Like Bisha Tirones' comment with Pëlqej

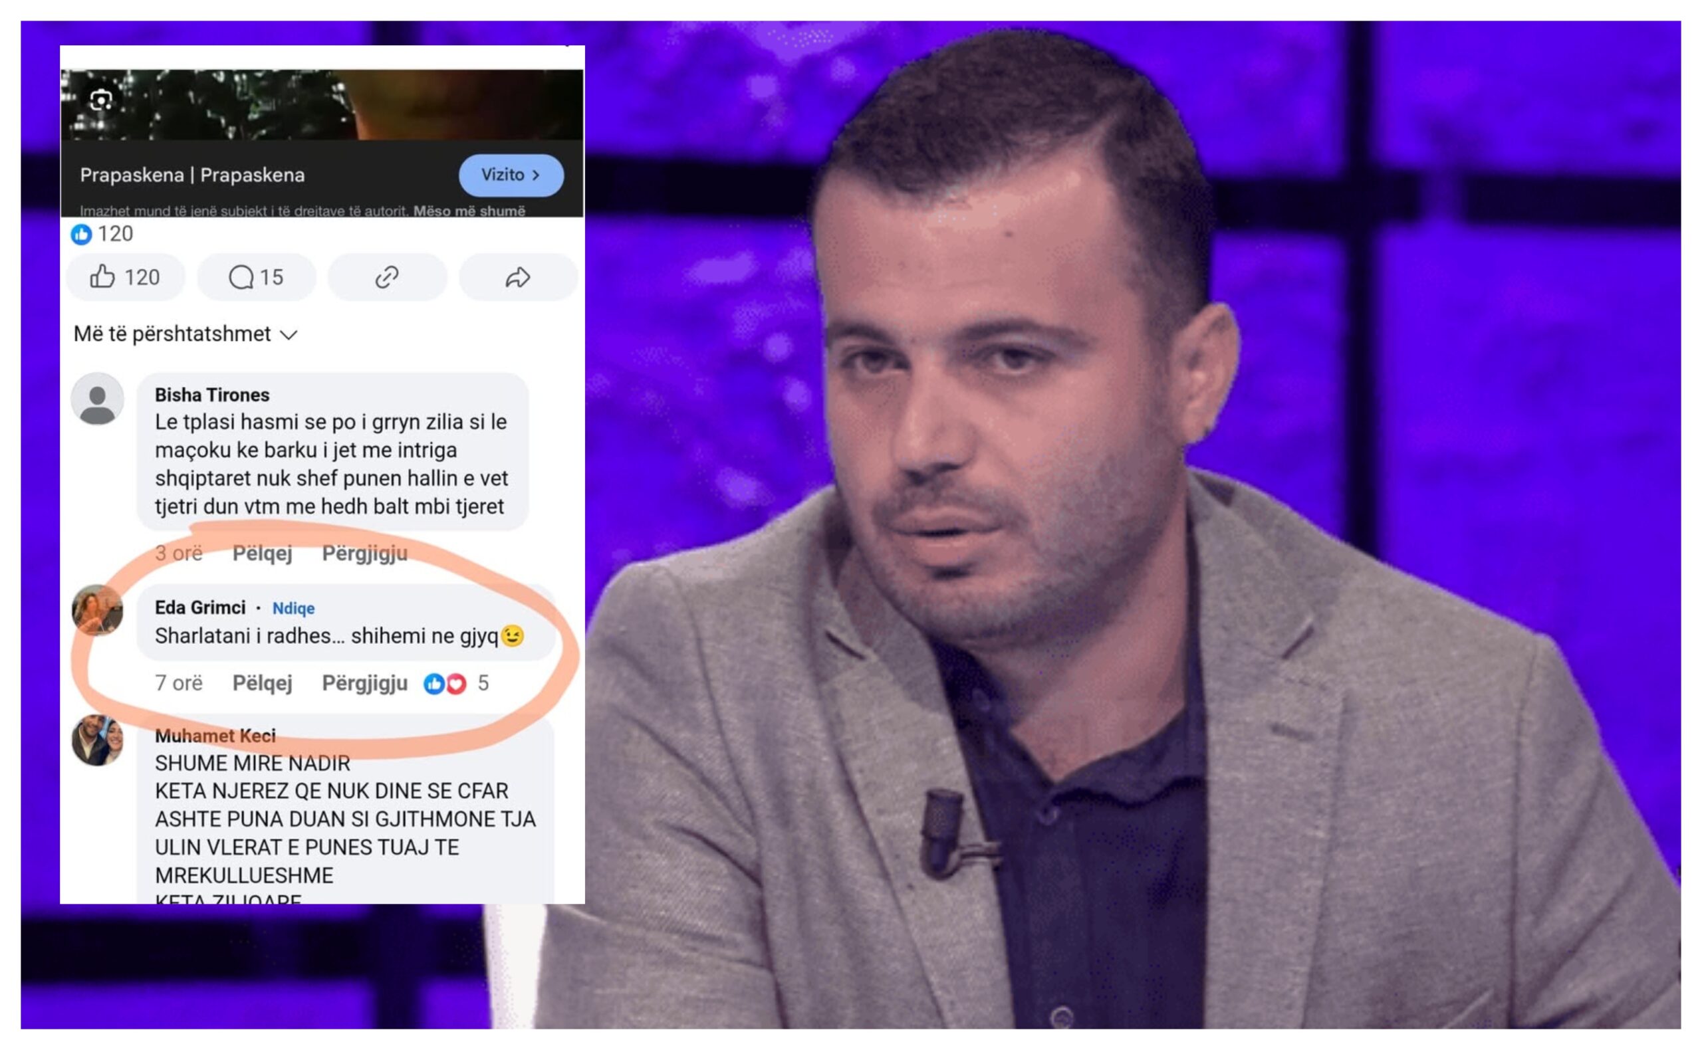262,554
